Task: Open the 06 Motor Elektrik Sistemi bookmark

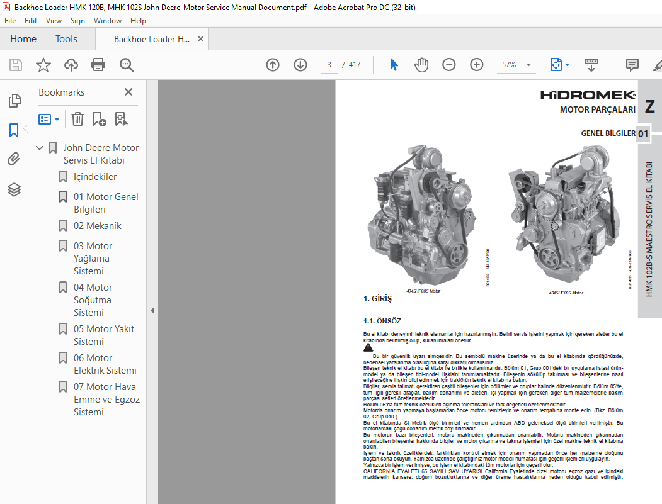Action: tap(105, 364)
